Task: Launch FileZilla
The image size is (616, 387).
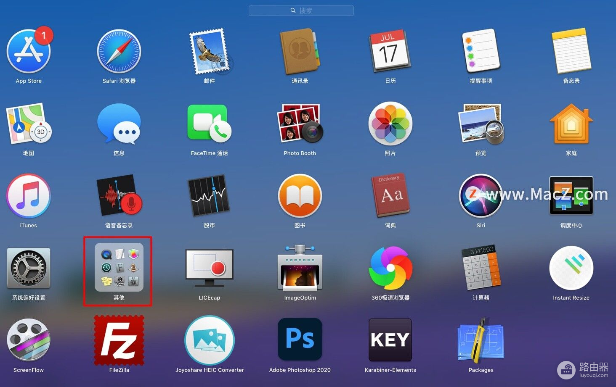Action: 119,340
